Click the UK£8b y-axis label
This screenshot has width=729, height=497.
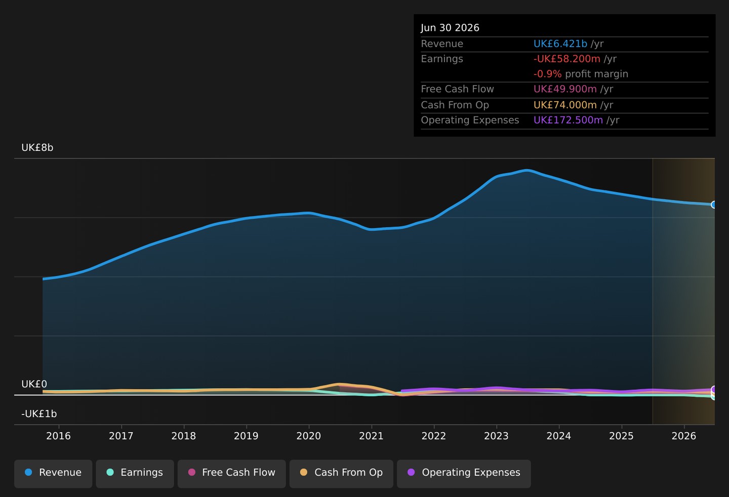[37, 148]
